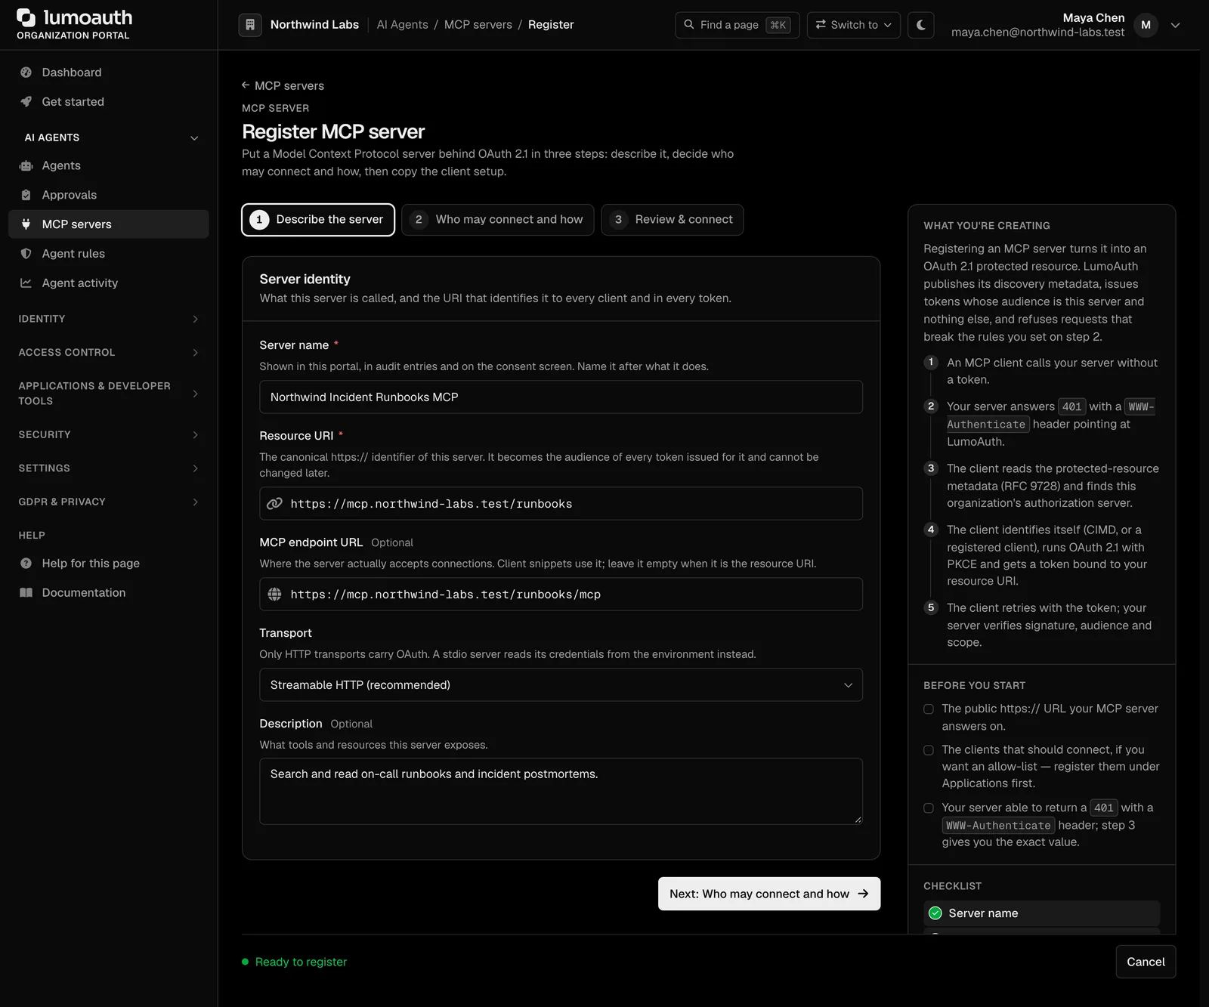Open Agent activity chart item
1209x1007 pixels.
[108, 283]
